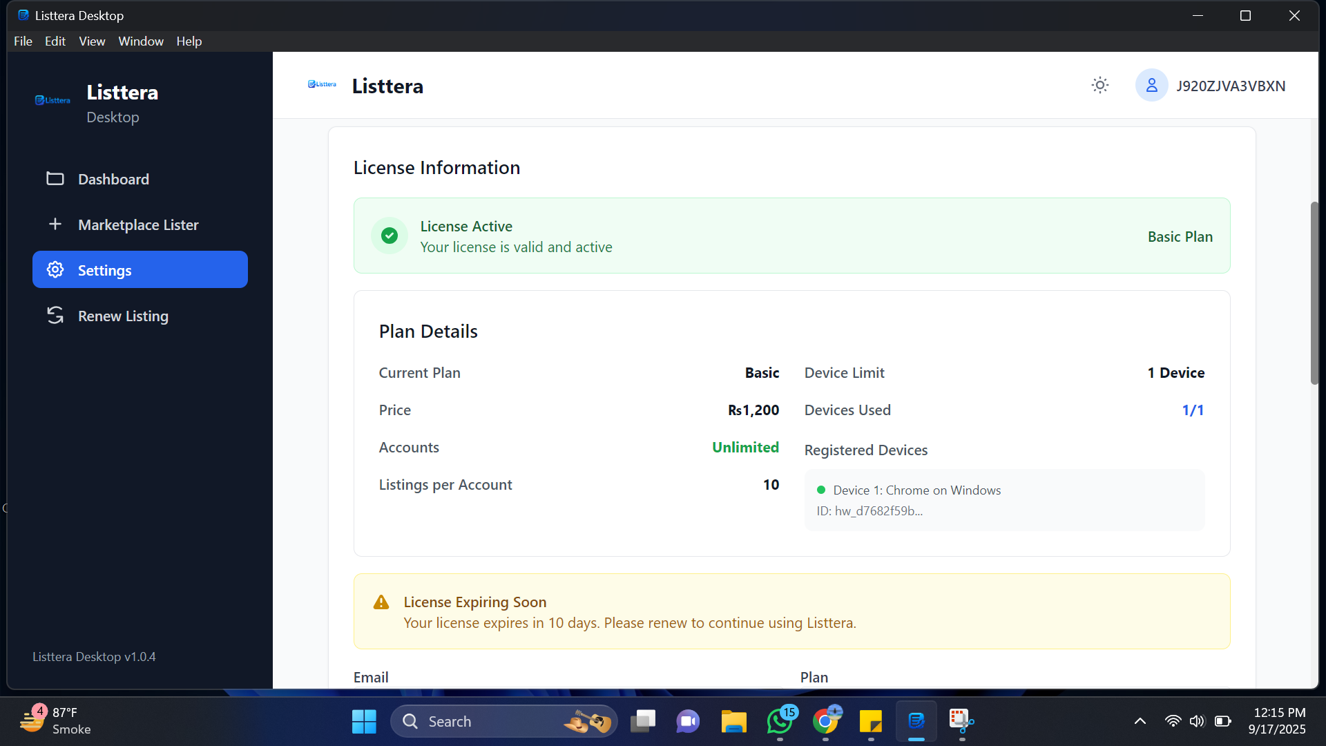Click the green License Active checkmark icon
The height and width of the screenshot is (746, 1326).
tap(389, 236)
